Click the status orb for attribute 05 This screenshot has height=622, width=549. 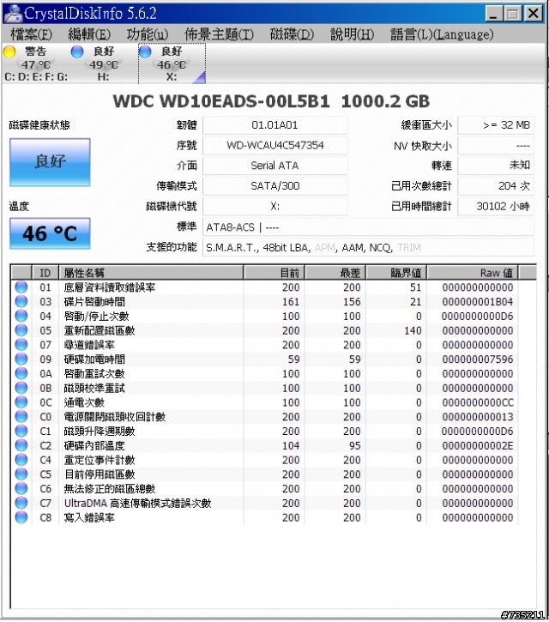click(21, 330)
